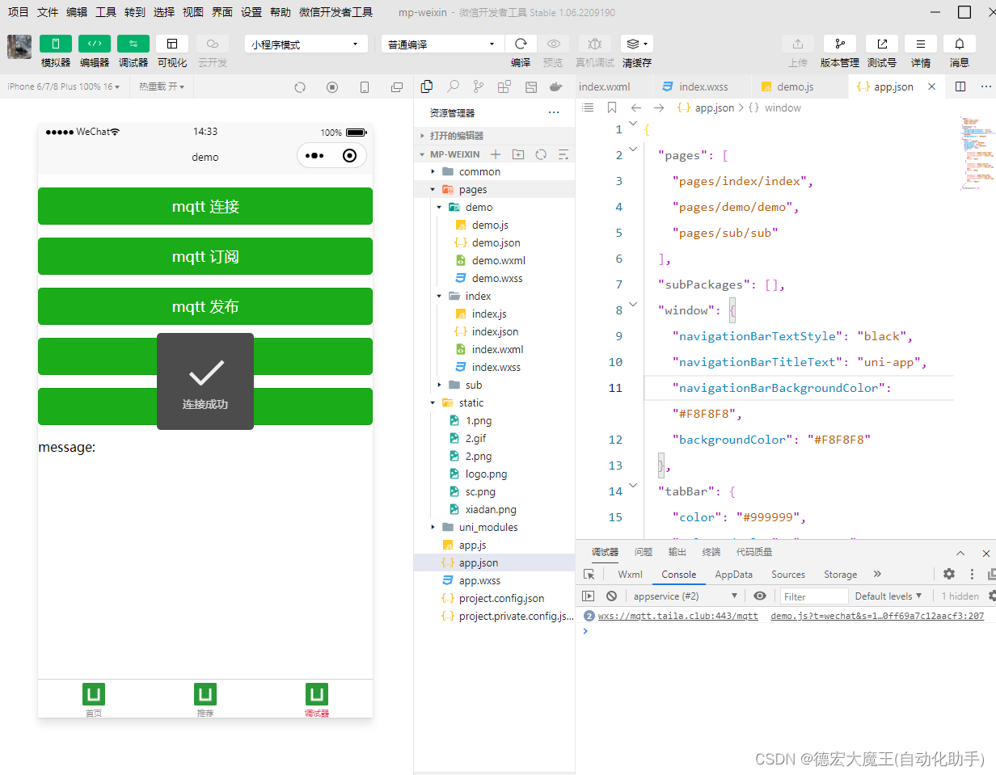Toggle the element inspector arrow in debugger
Screen dimensions: 996x775
tap(589, 574)
